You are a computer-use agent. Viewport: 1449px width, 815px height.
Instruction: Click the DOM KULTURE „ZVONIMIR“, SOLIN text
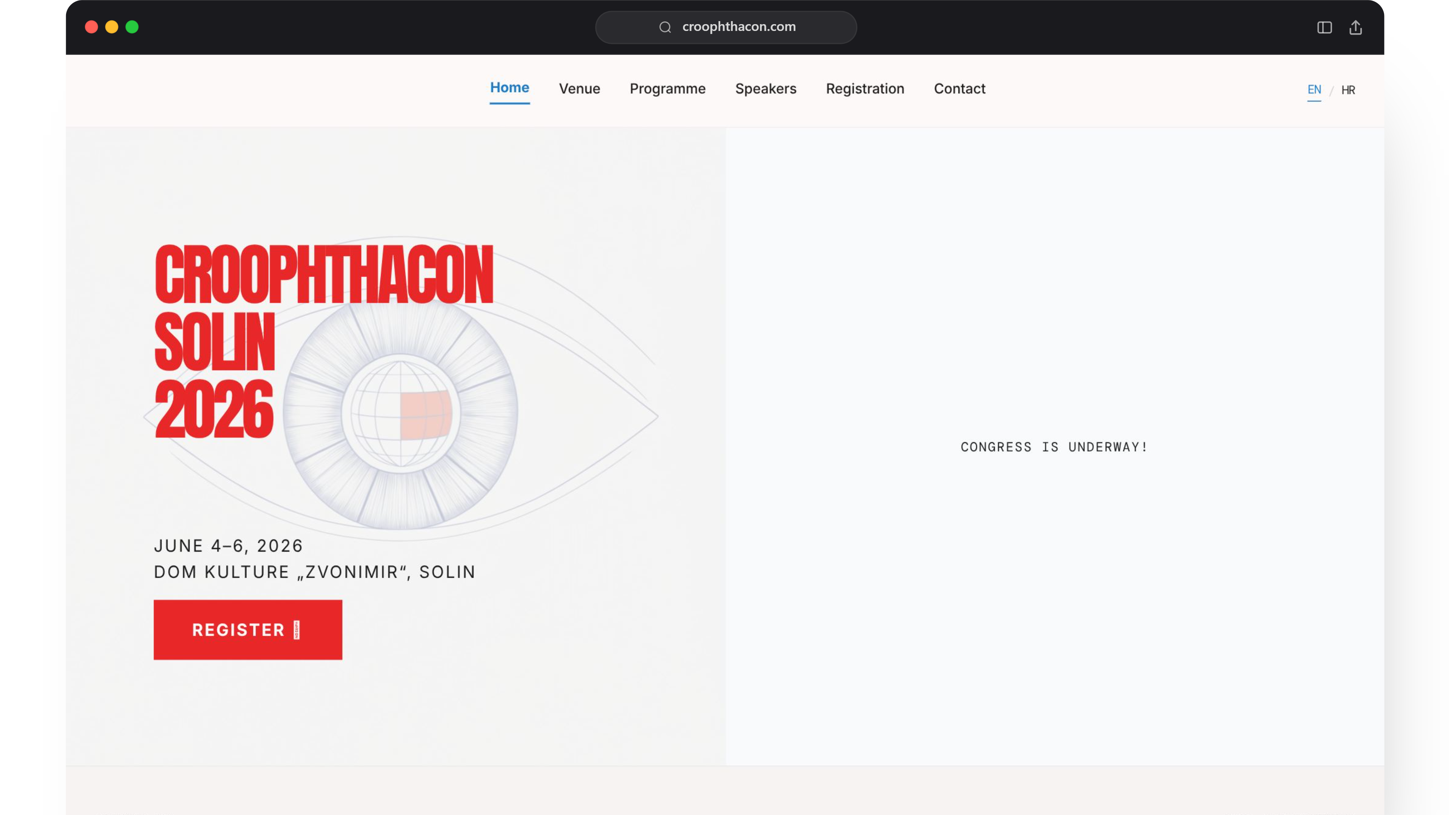[314, 572]
